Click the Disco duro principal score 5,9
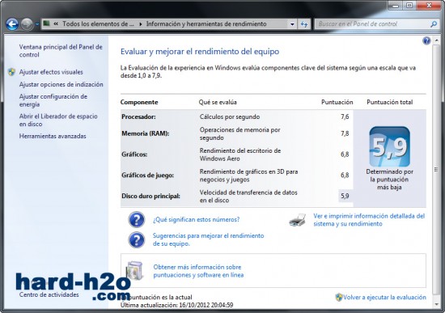Viewport: 445px width, 313px height. pyautogui.click(x=345, y=196)
